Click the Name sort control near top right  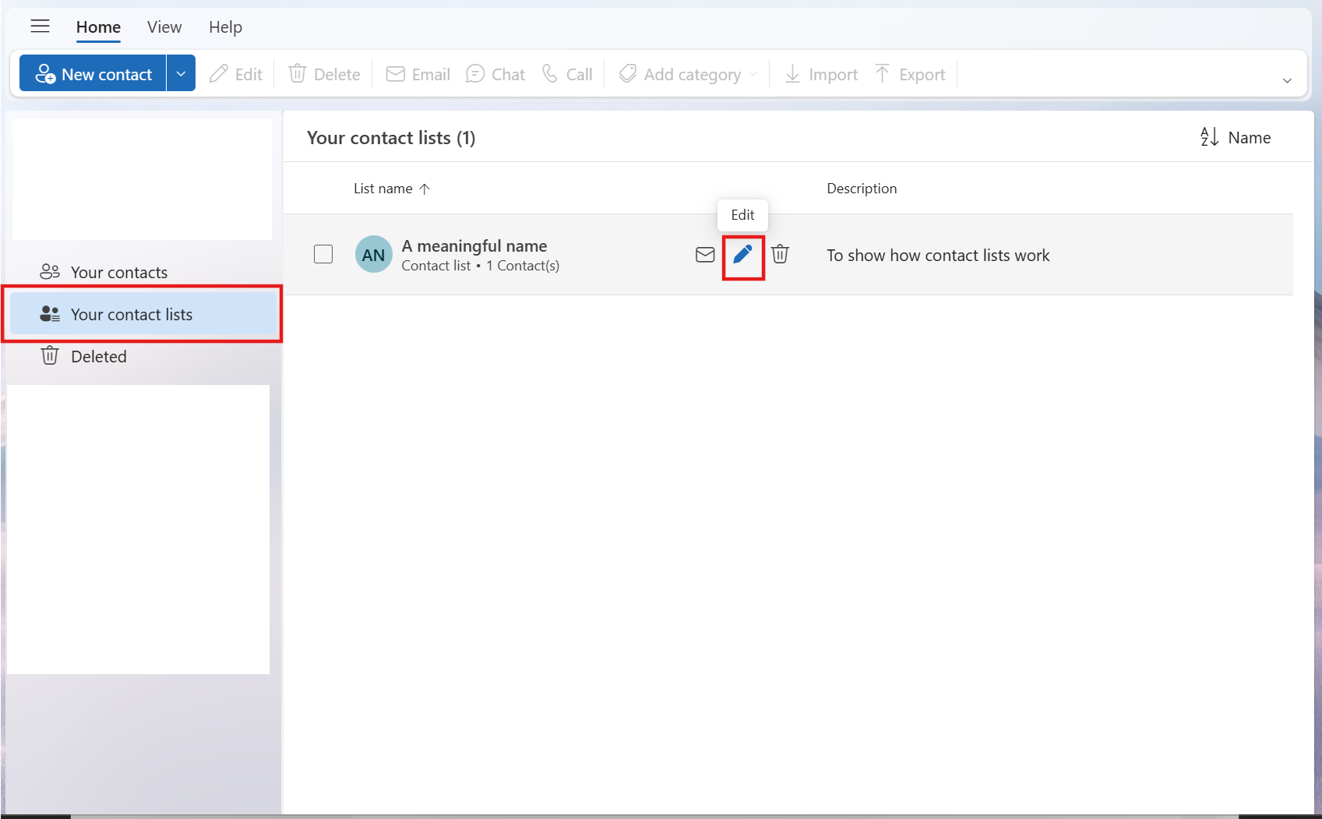click(1235, 137)
